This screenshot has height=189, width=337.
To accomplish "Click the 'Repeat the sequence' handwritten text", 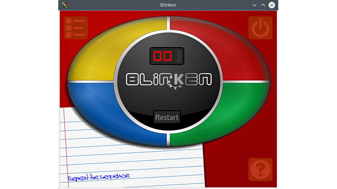I will (99, 176).
